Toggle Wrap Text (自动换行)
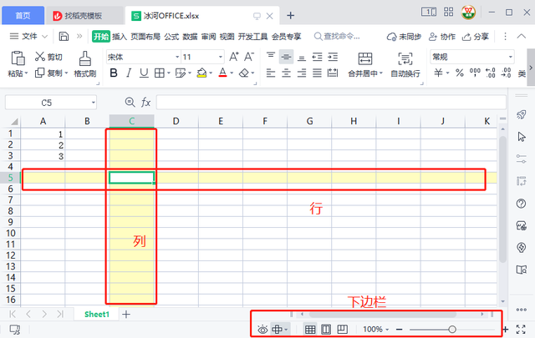Image resolution: width=535 pixels, height=338 pixels. (405, 64)
